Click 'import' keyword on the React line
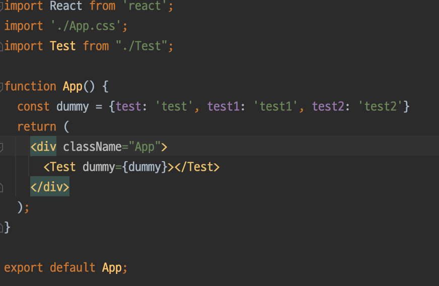The image size is (439, 286). (24, 6)
